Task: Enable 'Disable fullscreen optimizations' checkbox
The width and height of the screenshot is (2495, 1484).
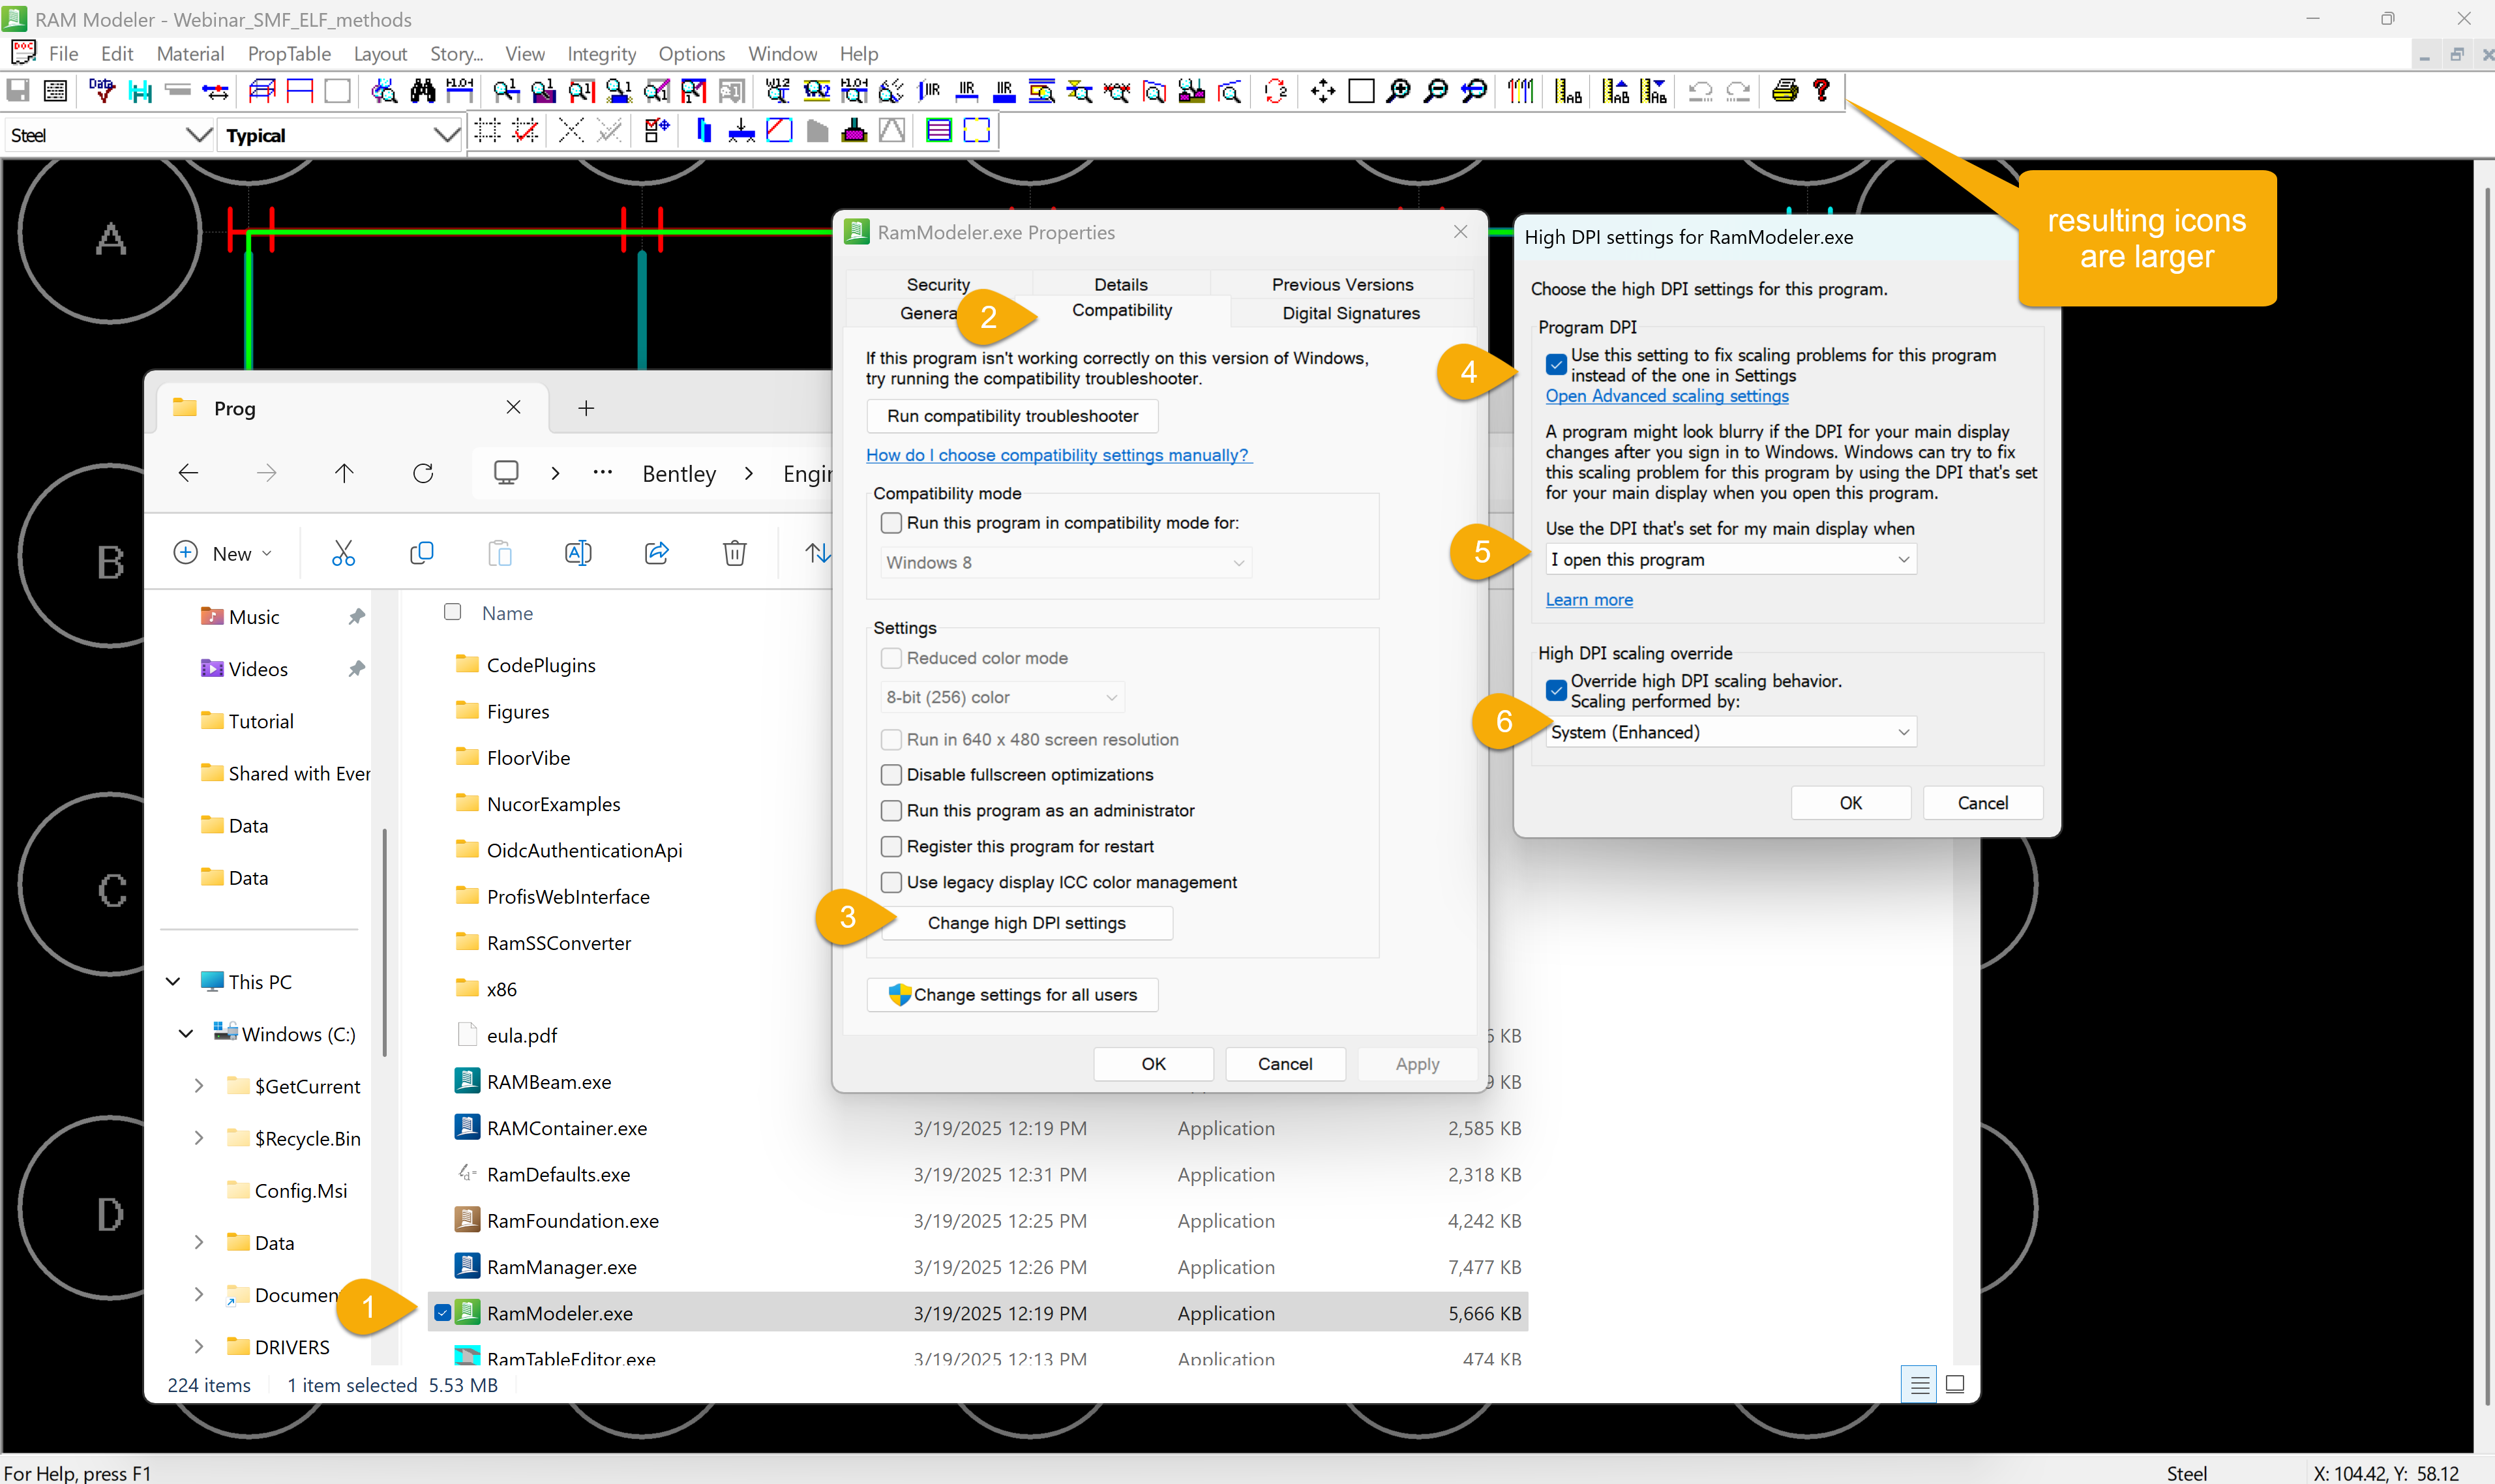Action: click(x=891, y=775)
